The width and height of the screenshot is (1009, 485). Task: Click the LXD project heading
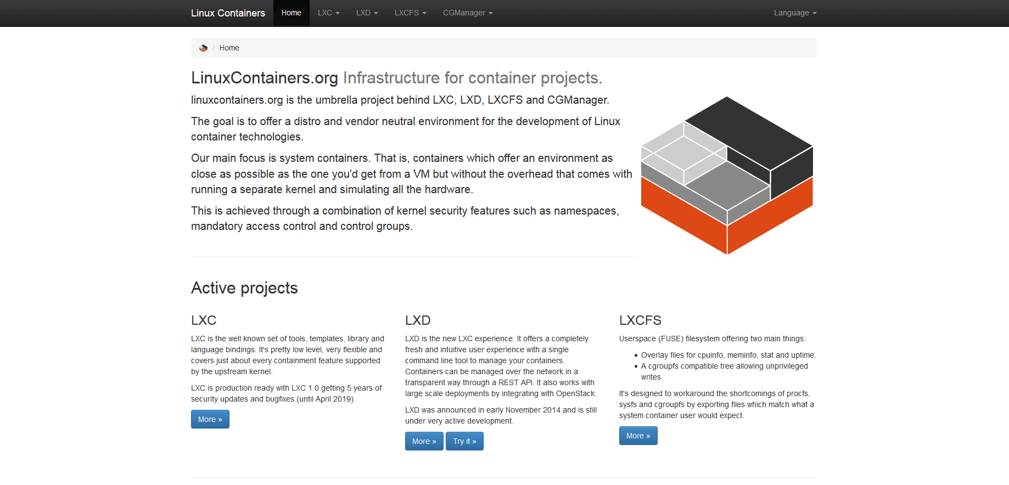418,320
